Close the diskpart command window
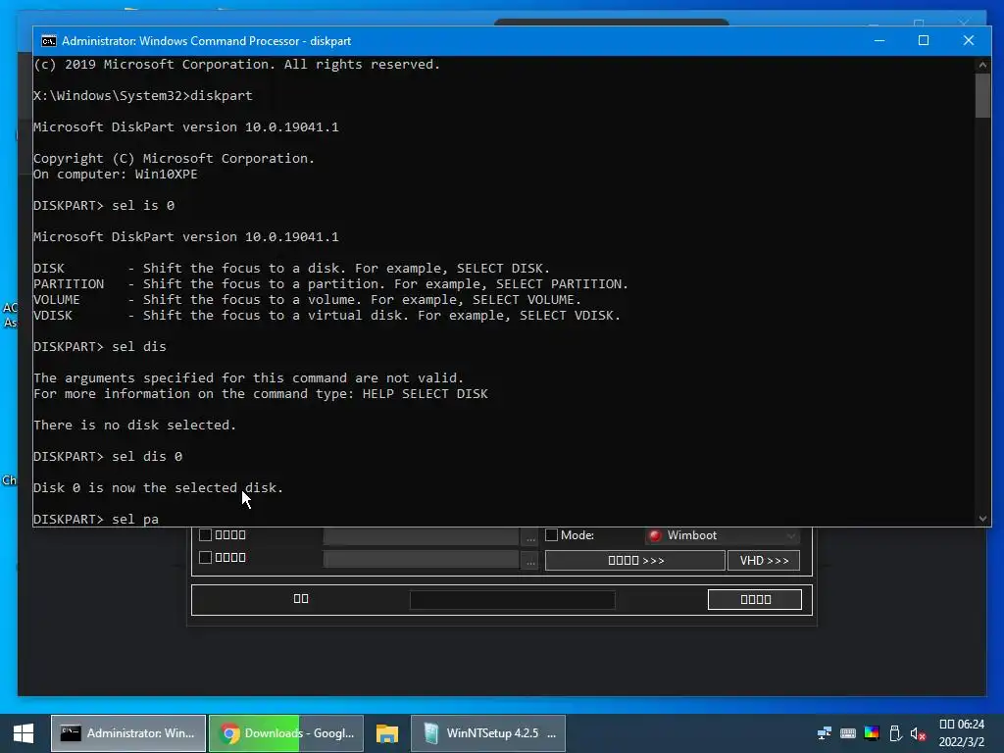 (969, 40)
